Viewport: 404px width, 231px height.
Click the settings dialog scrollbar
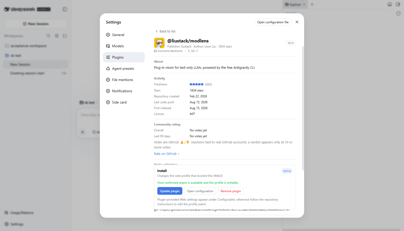click(303, 108)
